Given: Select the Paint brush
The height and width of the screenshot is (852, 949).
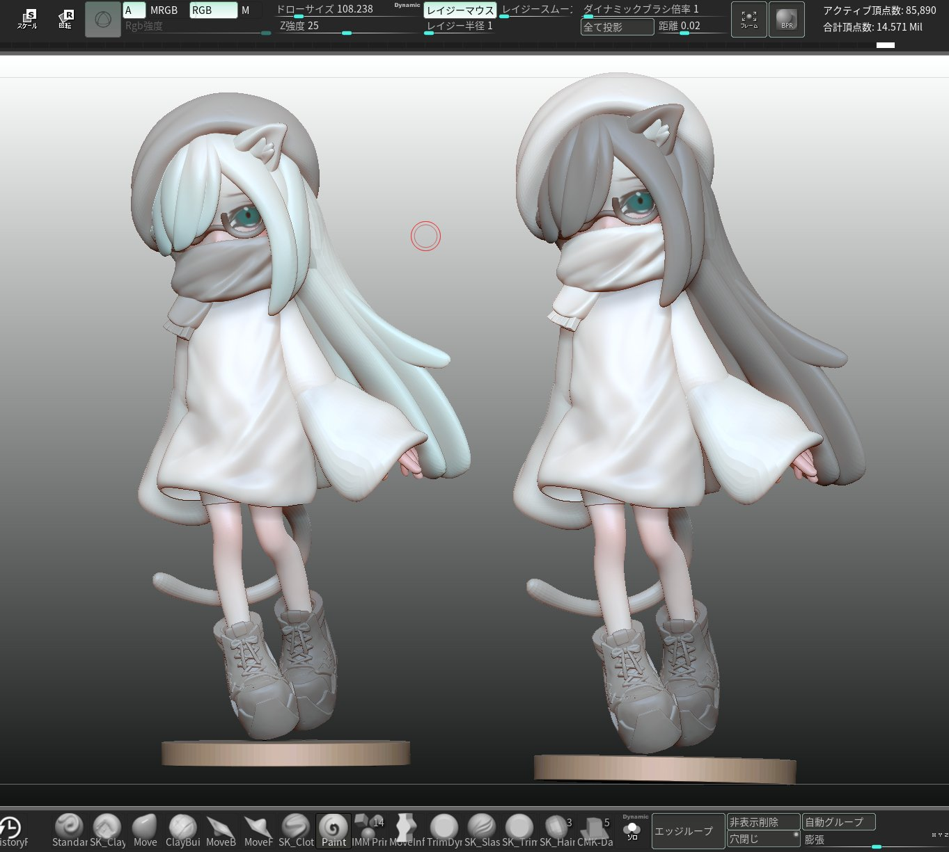Looking at the screenshot, I should click(x=334, y=830).
